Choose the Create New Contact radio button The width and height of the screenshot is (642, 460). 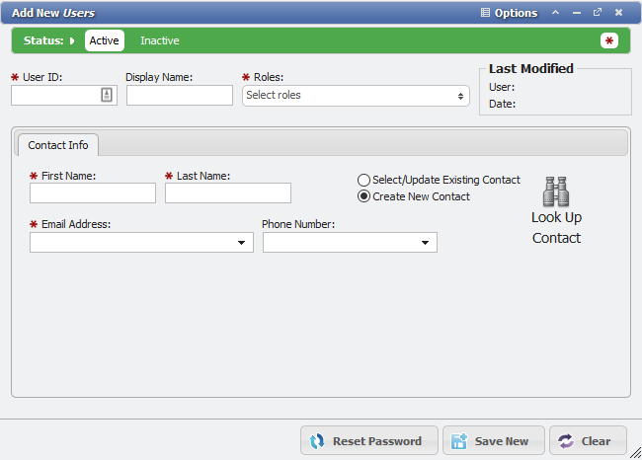pos(364,196)
